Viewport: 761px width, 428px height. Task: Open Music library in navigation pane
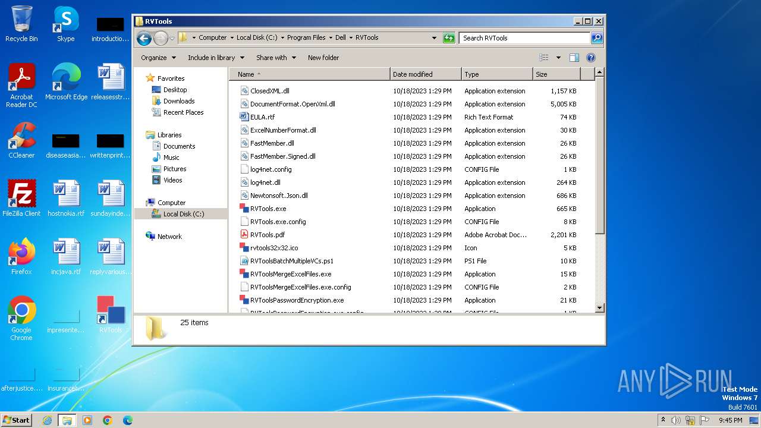171,158
